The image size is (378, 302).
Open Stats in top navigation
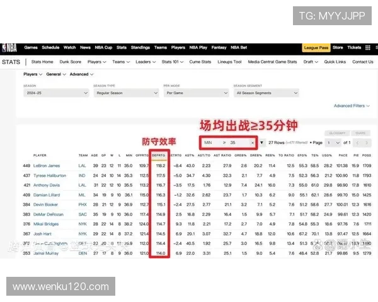(x=122, y=48)
